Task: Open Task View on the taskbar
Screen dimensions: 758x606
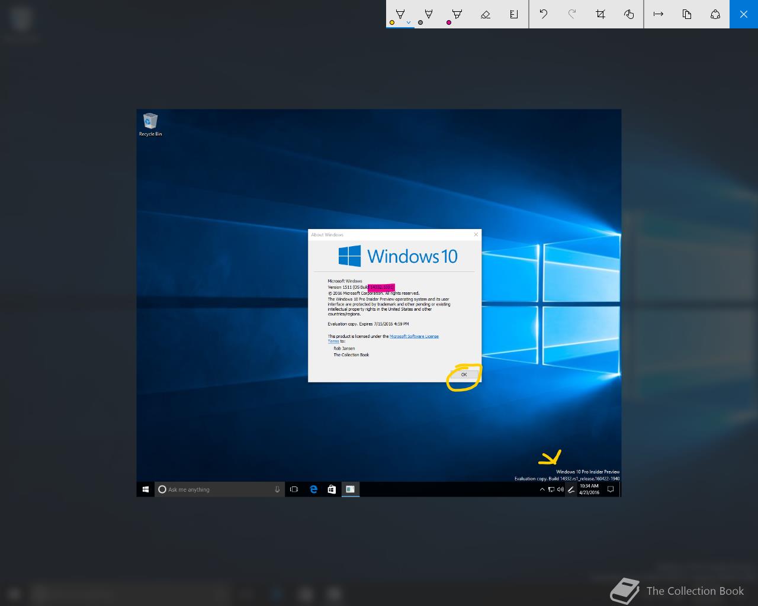Action: (x=294, y=489)
